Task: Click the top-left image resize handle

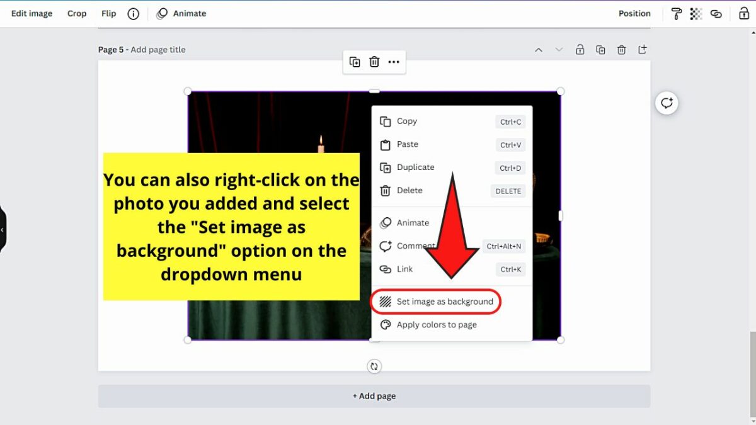Action: coord(188,91)
